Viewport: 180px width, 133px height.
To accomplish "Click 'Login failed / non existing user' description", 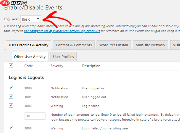I will pyautogui.click(x=105, y=128).
